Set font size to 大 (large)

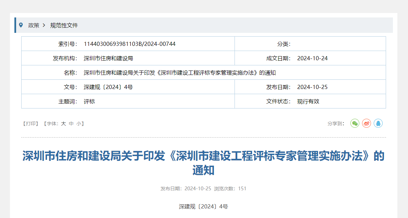click(63, 124)
